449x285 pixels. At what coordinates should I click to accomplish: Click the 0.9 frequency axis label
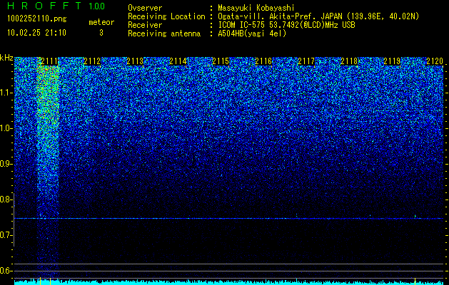[x=6, y=164]
